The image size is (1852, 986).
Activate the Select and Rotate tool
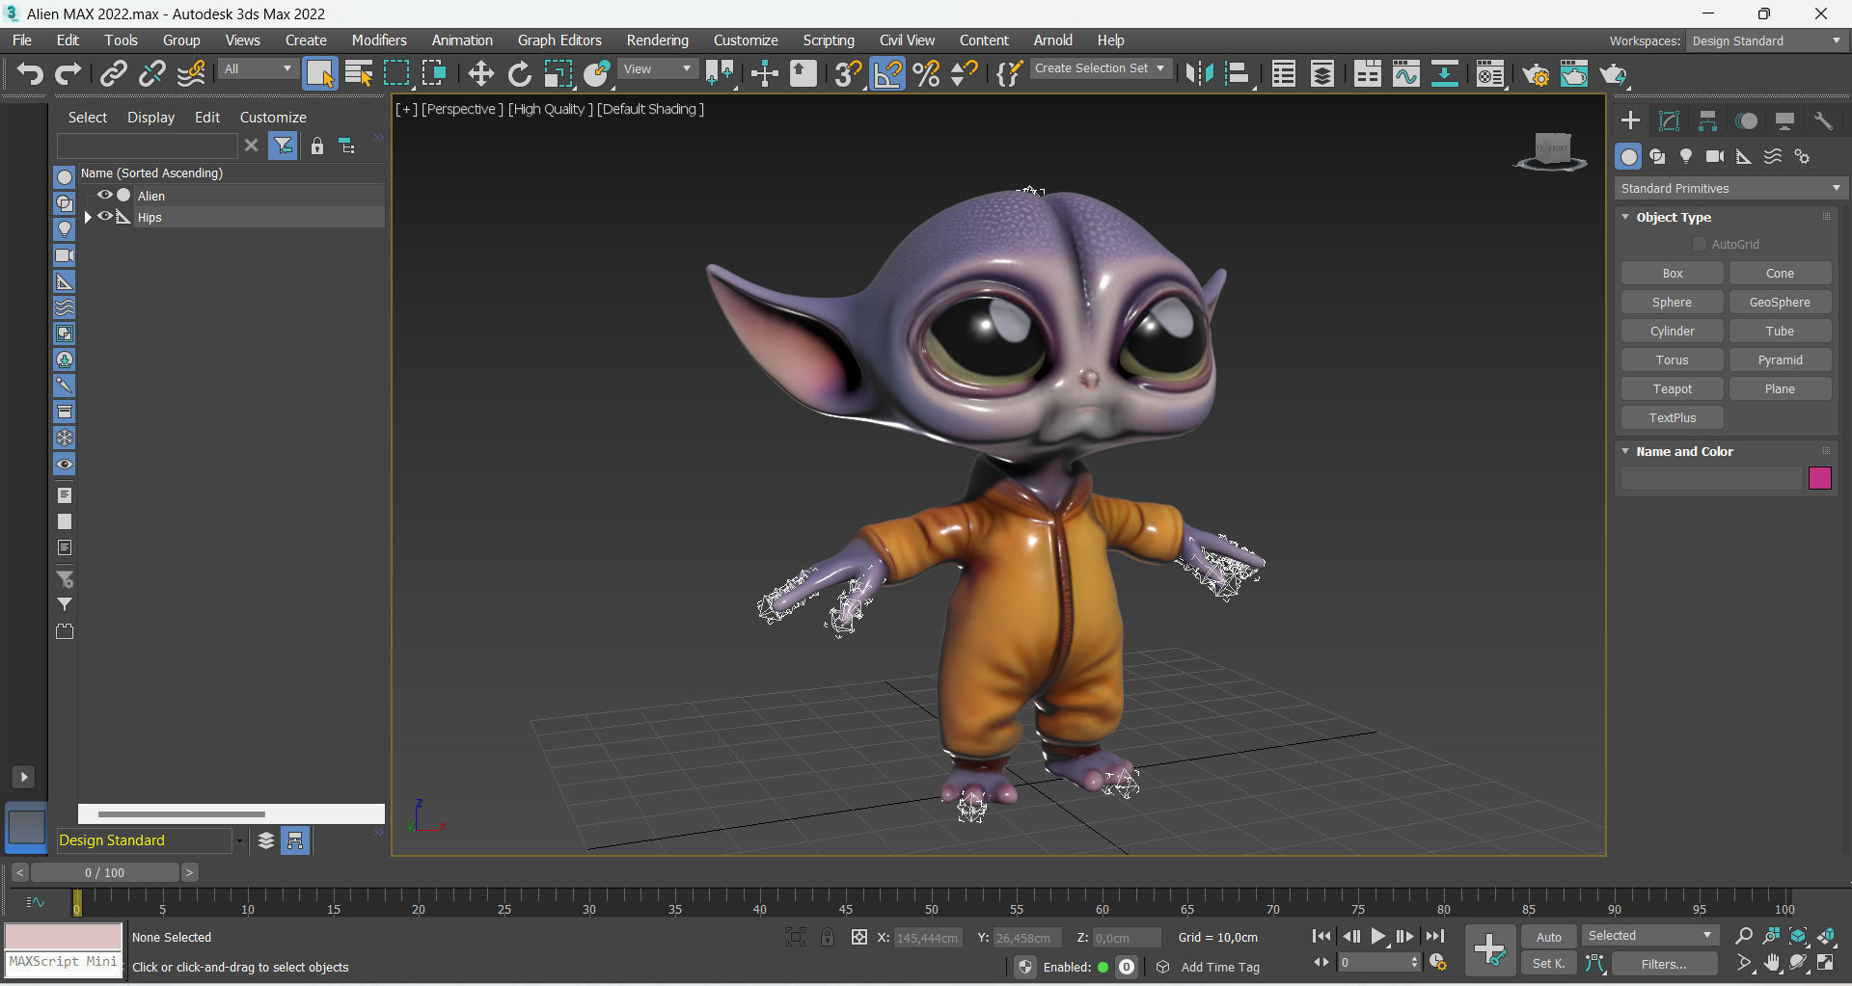coord(519,73)
